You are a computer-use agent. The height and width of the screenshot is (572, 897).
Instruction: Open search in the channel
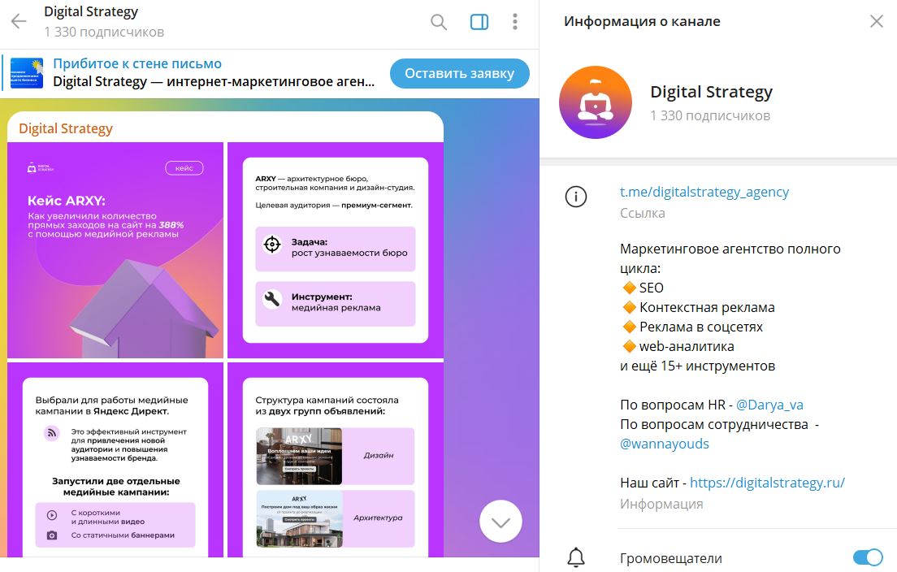coord(439,22)
